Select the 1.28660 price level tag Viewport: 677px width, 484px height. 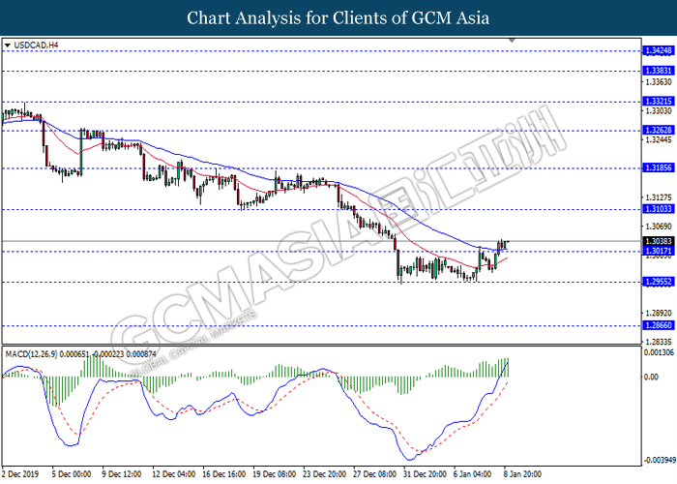pyautogui.click(x=658, y=327)
